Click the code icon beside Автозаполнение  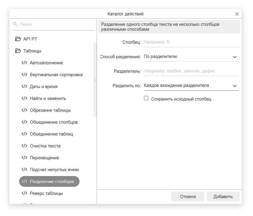pos(24,63)
